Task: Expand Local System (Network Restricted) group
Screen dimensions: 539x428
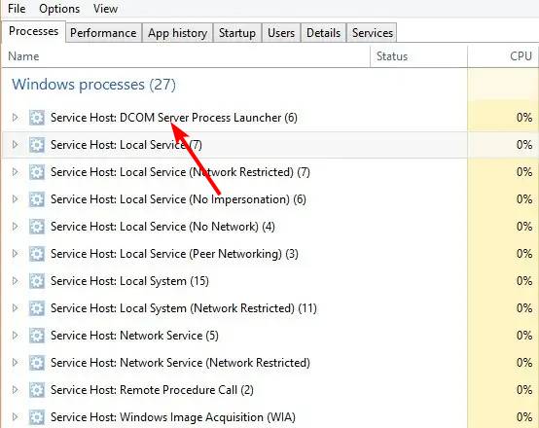Action: pyautogui.click(x=15, y=307)
